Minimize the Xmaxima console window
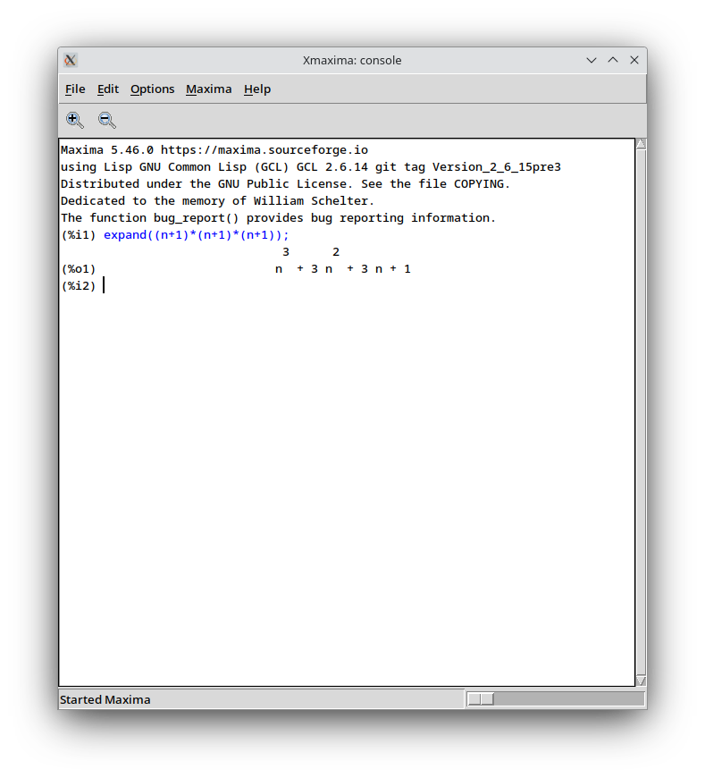The height and width of the screenshot is (778, 705). 592,61
